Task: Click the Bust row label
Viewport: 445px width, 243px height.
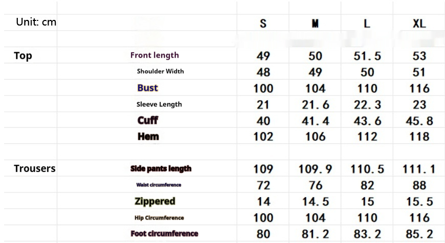Action: click(147, 88)
